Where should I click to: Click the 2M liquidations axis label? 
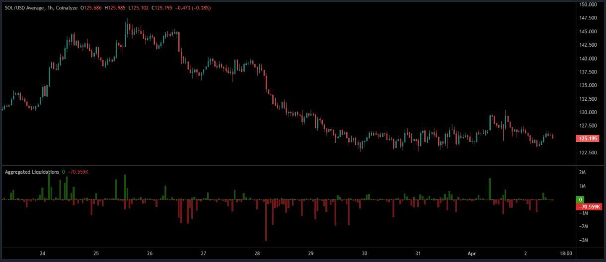pyautogui.click(x=583, y=172)
